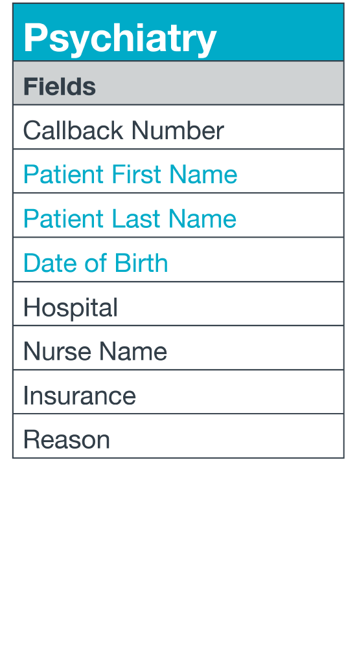Choose the Nurse Name field

[x=178, y=348]
